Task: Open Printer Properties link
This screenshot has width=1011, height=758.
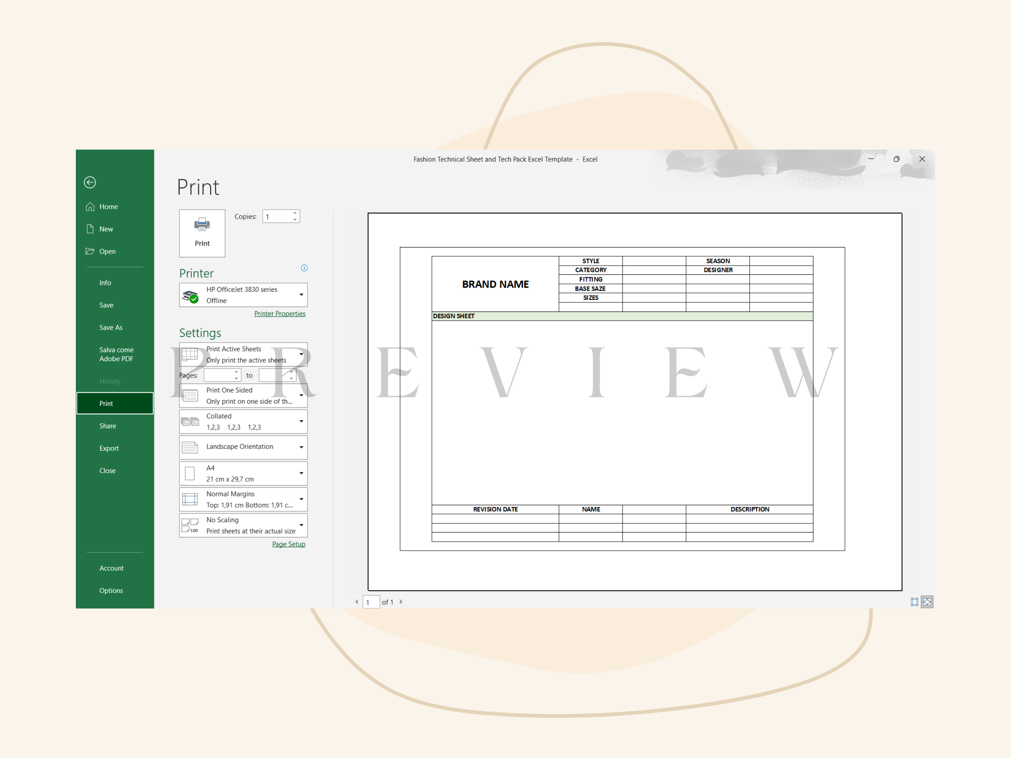Action: 280,313
